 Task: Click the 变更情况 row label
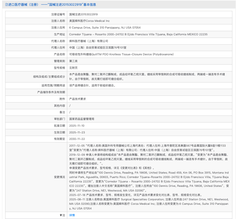click(x=59, y=177)
